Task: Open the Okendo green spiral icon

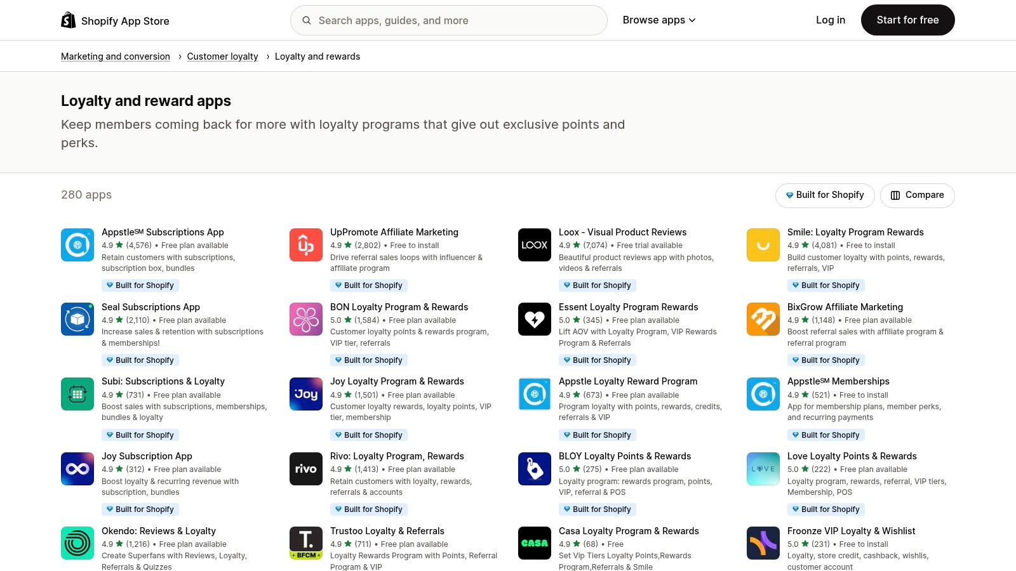Action: coord(77,543)
